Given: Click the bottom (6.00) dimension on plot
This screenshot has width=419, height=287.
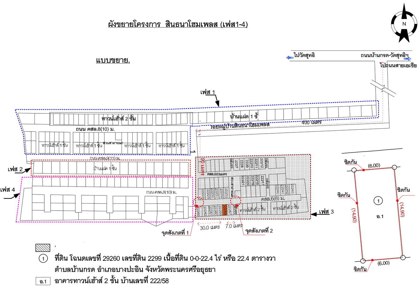Looking at the screenshot, I should click(x=384, y=263).
